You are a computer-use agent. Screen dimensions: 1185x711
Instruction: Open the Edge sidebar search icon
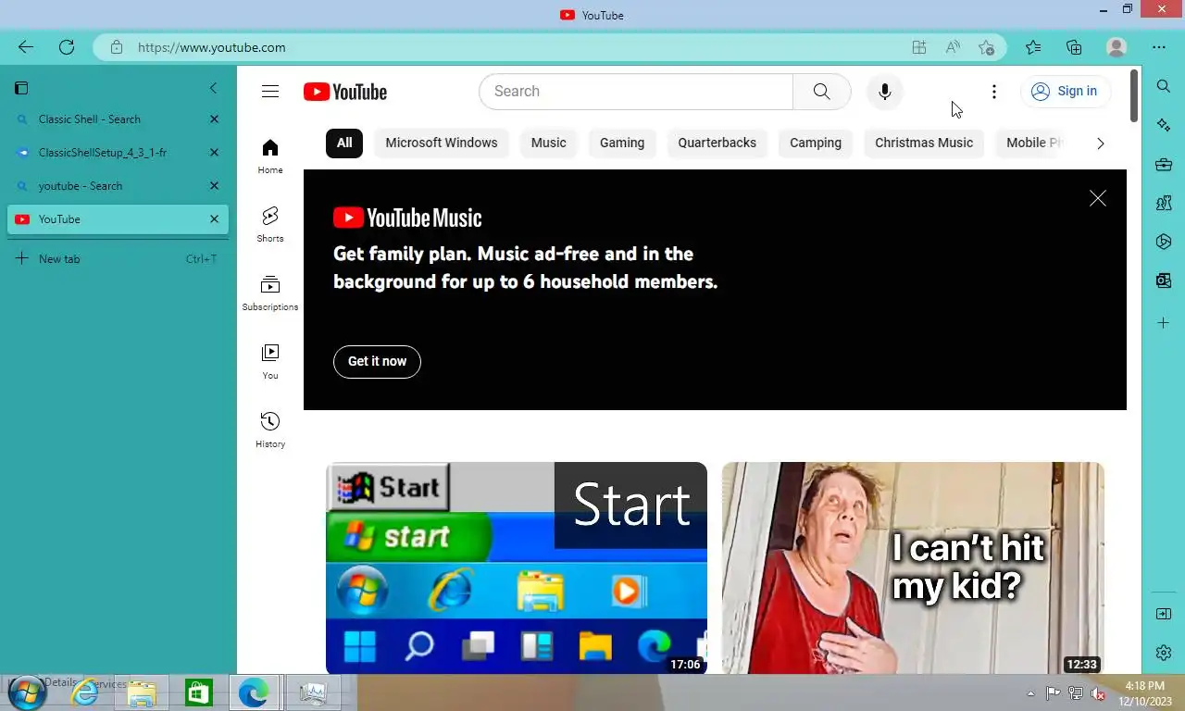pyautogui.click(x=1164, y=86)
